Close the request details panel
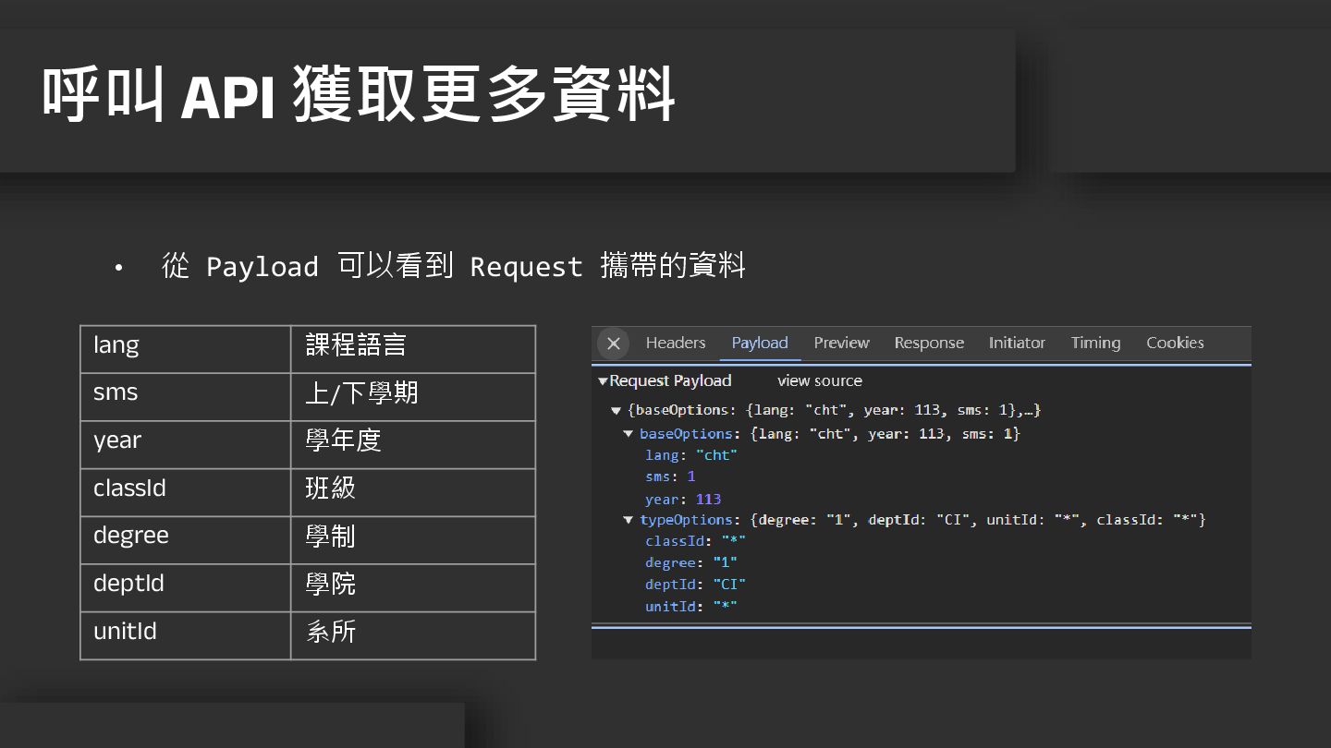The width and height of the screenshot is (1331, 748). [613, 344]
